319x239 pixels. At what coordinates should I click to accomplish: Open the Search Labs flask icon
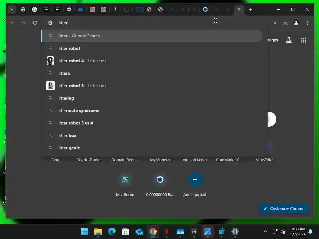tap(289, 40)
